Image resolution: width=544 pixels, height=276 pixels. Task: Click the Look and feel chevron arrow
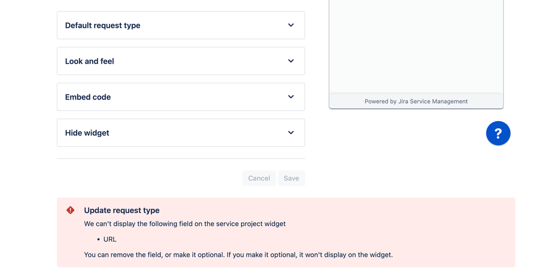point(291,61)
